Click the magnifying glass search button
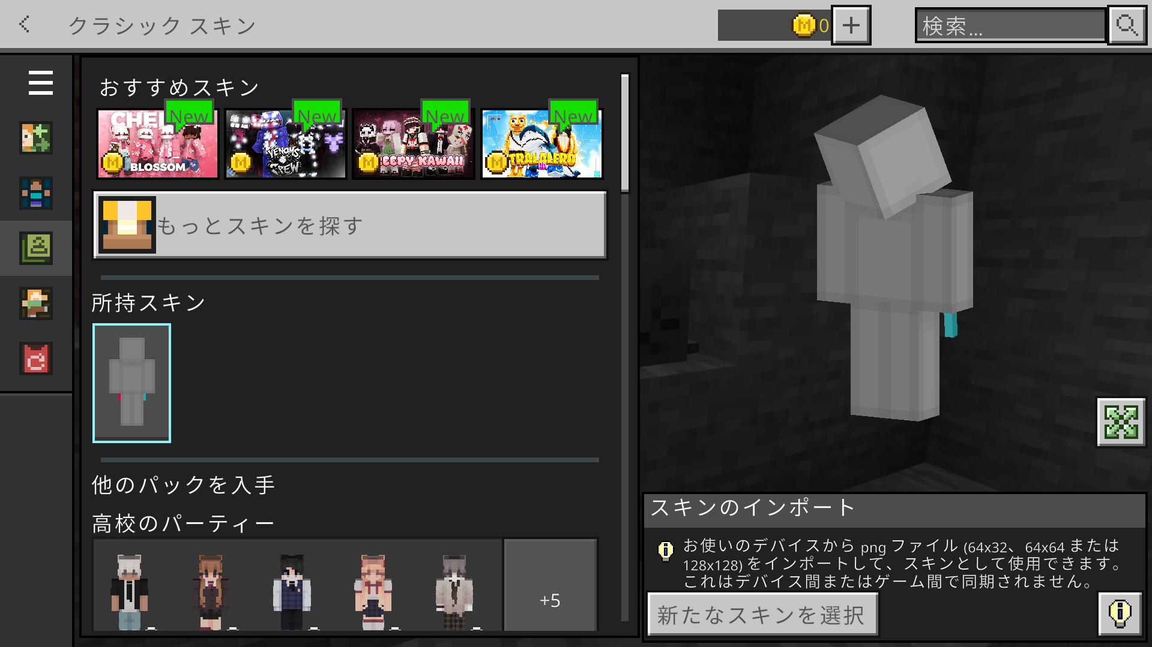Screen dimensions: 1152x647 pyautogui.click(x=1127, y=25)
